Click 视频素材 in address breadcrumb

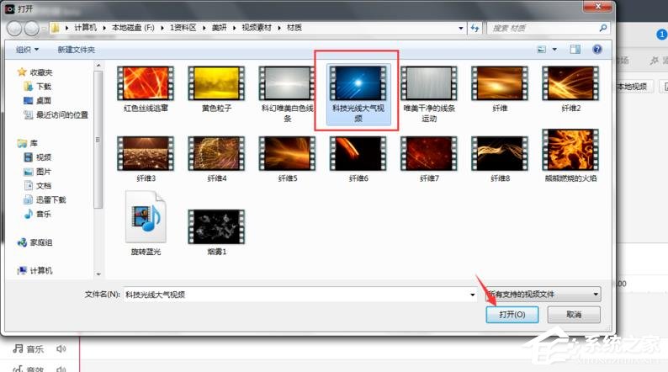[x=257, y=28]
